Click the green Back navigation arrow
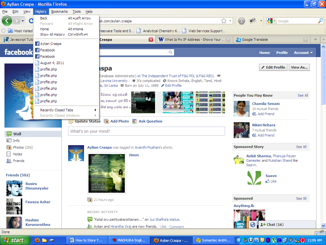 7,21
